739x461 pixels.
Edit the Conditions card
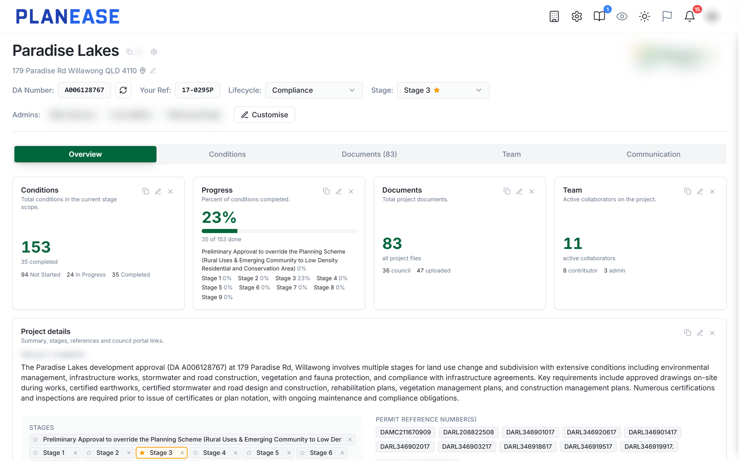click(x=158, y=191)
